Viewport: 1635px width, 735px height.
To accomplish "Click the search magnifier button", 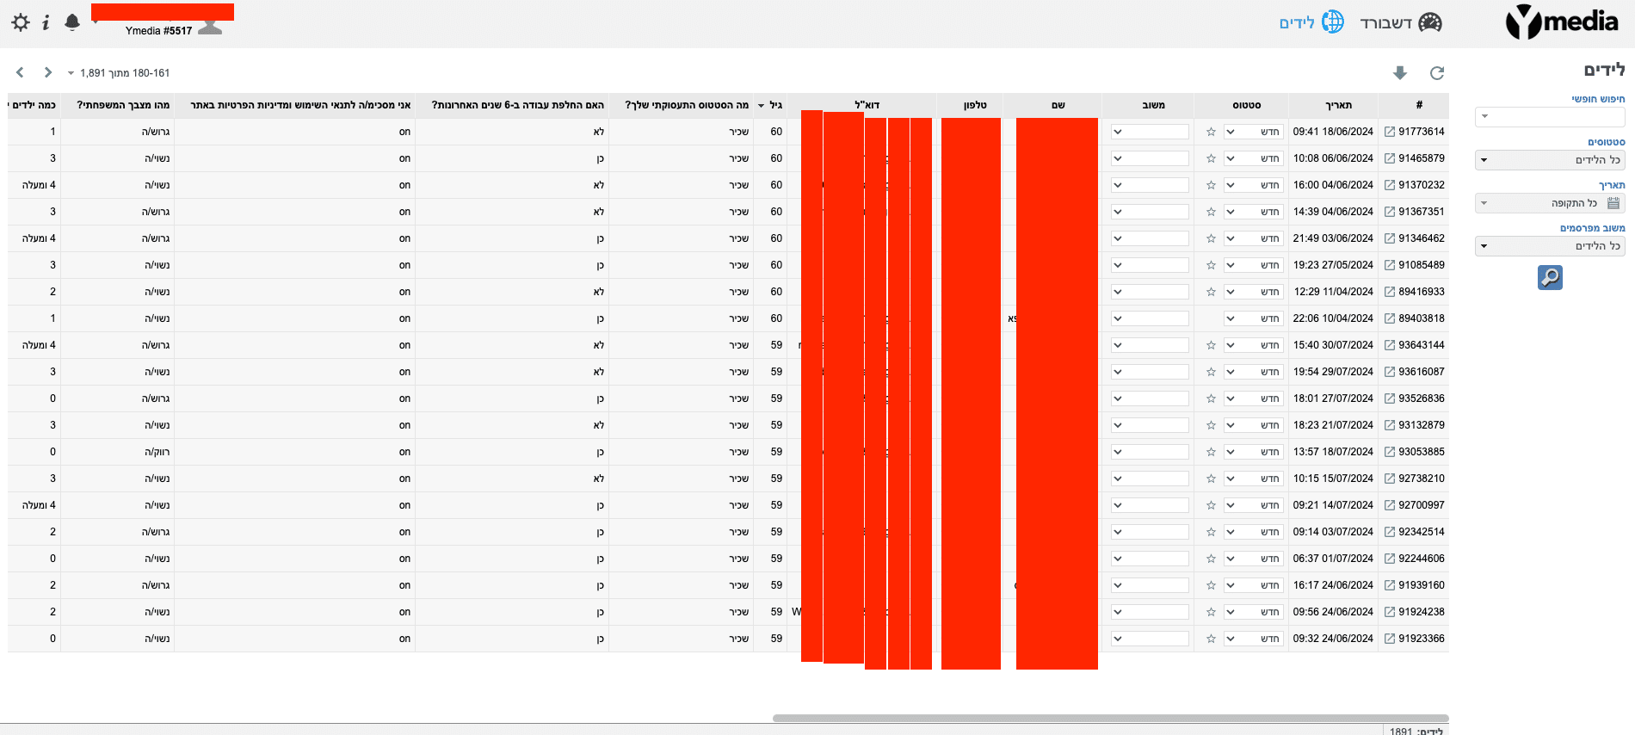I will click(x=1550, y=277).
